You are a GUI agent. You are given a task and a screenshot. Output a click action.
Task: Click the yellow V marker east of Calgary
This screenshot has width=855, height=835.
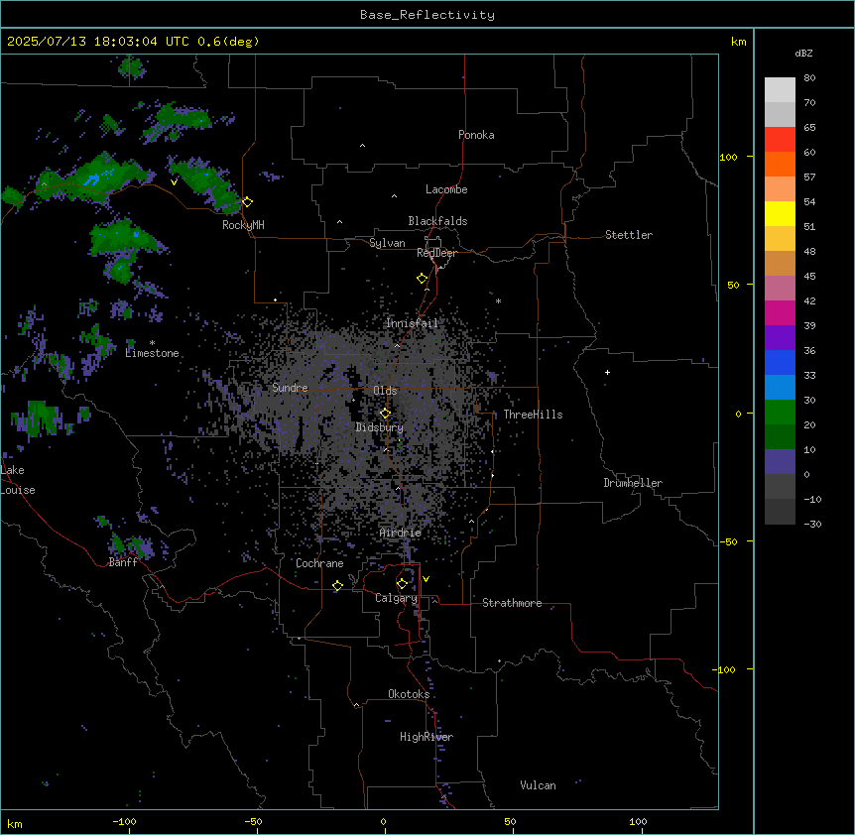tap(426, 579)
